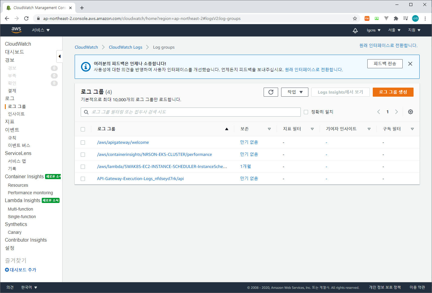Dismiss the feedback banner with X
This screenshot has width=432, height=293.
coord(410,64)
